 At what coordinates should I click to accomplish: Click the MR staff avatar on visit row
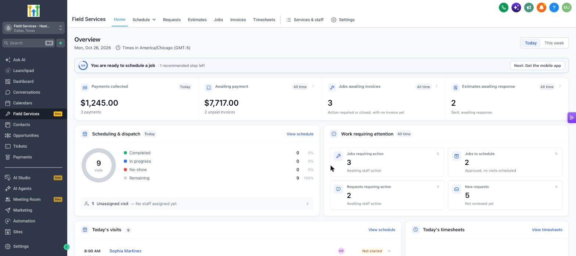click(341, 251)
